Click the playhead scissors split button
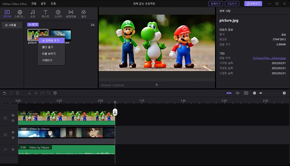The width and height of the screenshot is (290, 166). [115, 112]
